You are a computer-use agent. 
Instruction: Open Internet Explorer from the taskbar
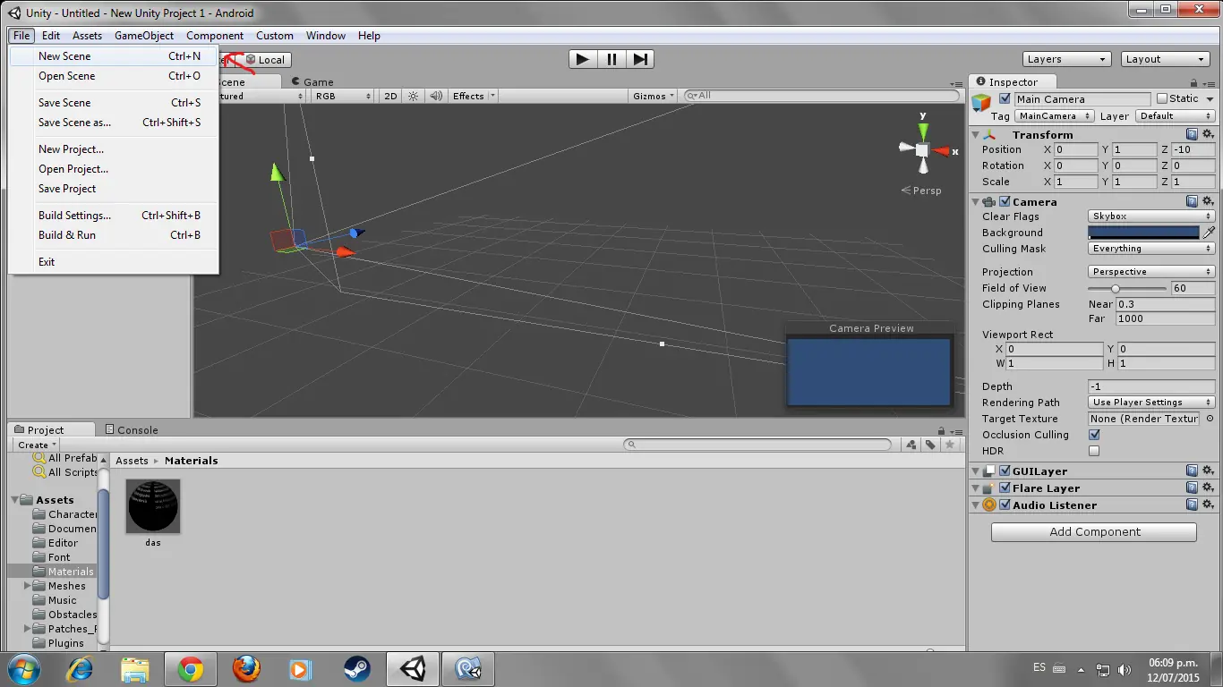pos(80,668)
